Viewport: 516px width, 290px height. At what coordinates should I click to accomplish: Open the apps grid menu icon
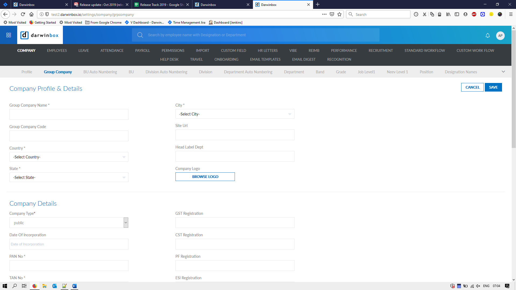(x=9, y=35)
